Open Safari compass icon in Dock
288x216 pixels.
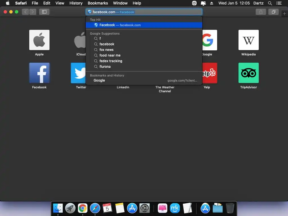point(95,208)
